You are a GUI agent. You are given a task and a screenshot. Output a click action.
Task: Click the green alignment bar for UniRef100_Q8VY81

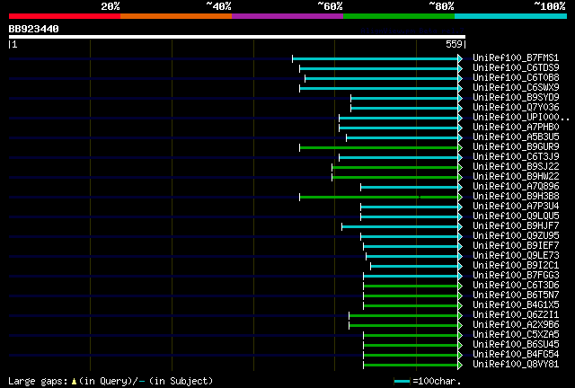click(x=411, y=366)
